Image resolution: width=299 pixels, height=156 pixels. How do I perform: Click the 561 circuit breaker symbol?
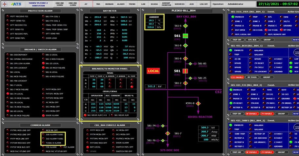pyautogui.click(x=185, y=36)
